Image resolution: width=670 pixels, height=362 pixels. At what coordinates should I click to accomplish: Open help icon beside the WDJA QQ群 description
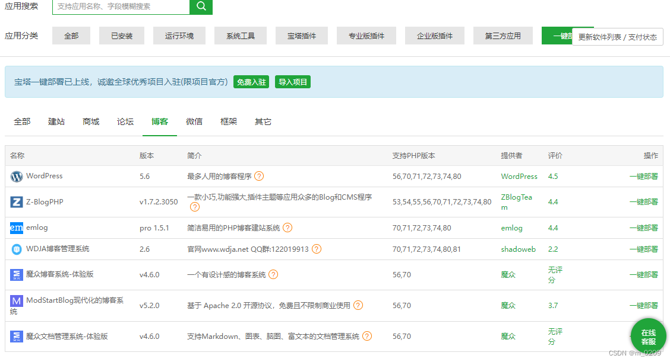point(316,249)
